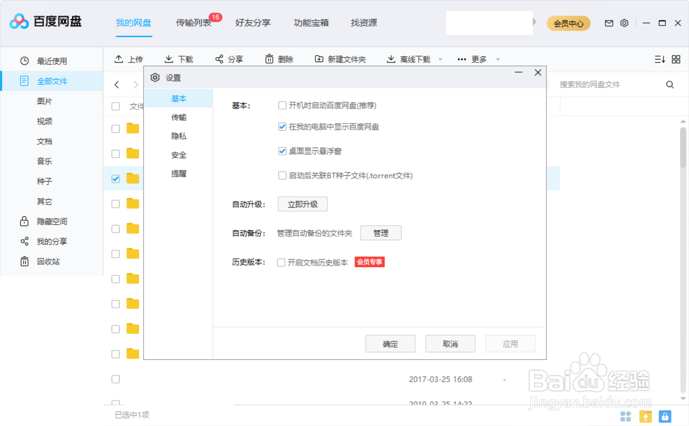The height and width of the screenshot is (426, 689).
Task: Toggle the select-all files header checkbox
Action: pyautogui.click(x=116, y=106)
